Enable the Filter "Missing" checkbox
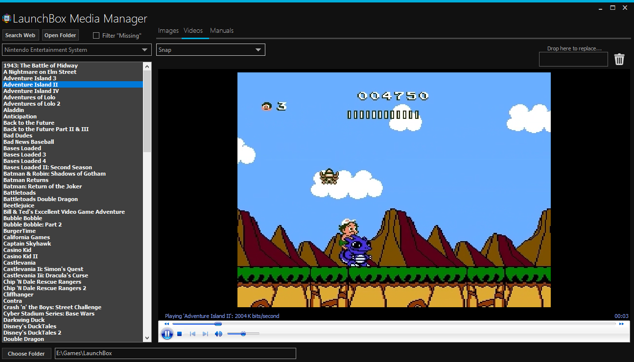The image size is (634, 362). coord(96,35)
